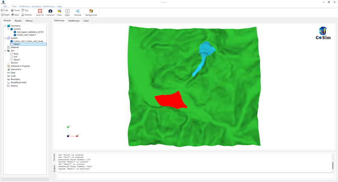Uncheck CoSim_Job1_CoSim_Job1_body checkbox

pos(12,41)
